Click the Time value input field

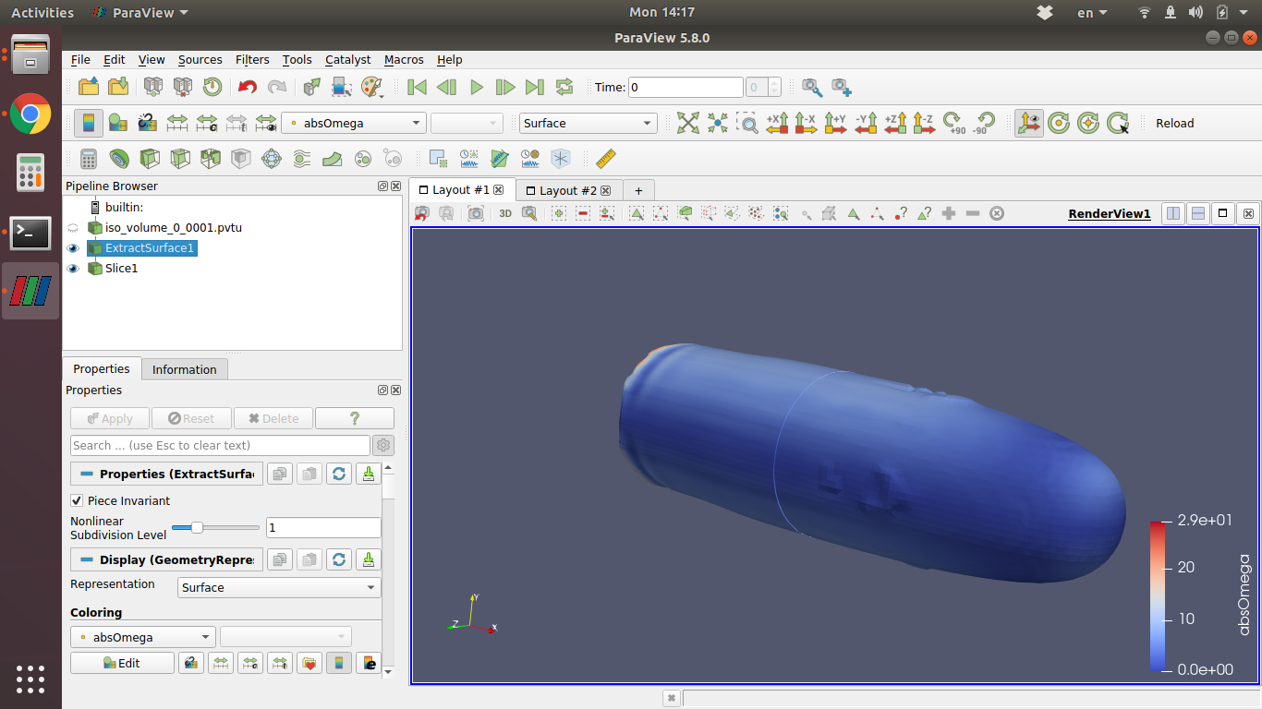(x=686, y=87)
